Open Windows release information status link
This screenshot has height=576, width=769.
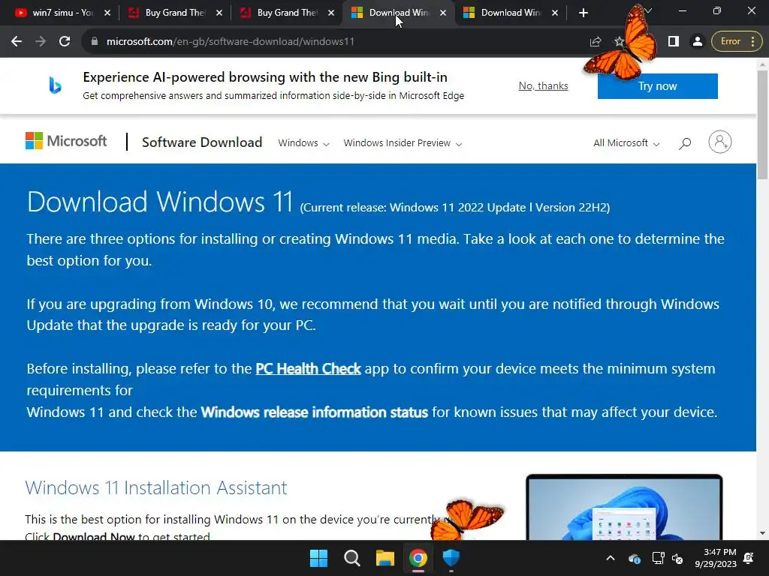pyautogui.click(x=315, y=412)
